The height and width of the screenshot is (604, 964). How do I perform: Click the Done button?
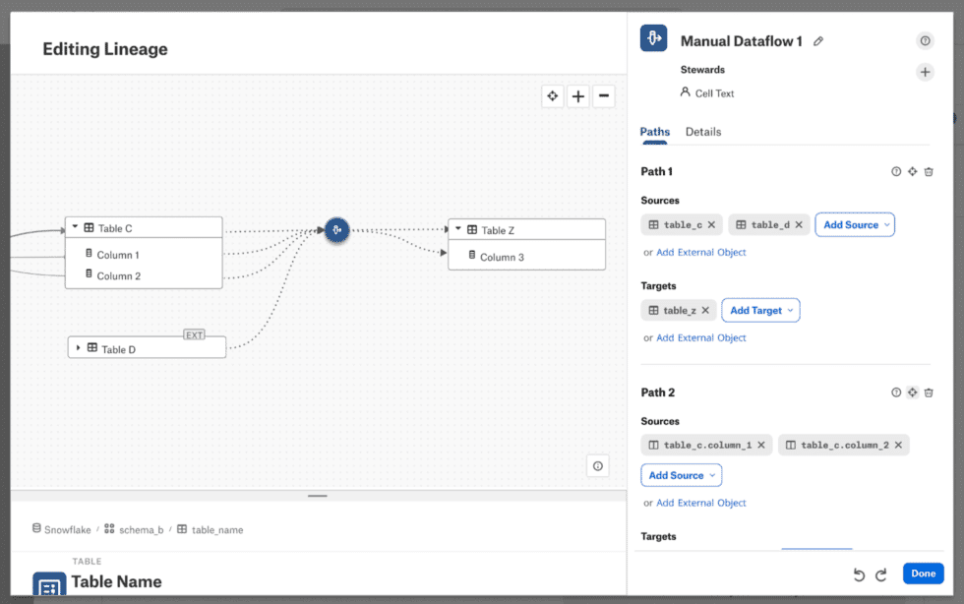click(x=923, y=574)
